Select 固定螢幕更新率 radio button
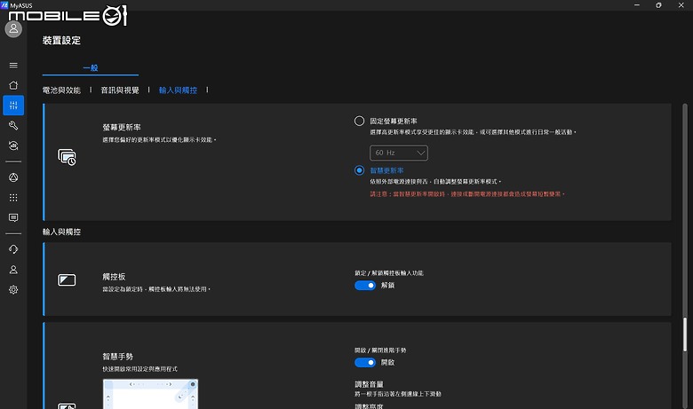Viewport: 693px width, 409px height. (x=359, y=121)
